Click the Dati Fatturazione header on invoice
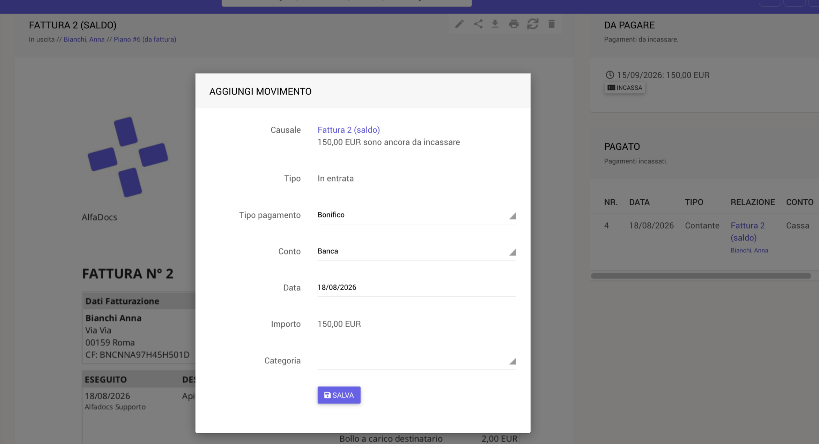The image size is (819, 444). [122, 301]
